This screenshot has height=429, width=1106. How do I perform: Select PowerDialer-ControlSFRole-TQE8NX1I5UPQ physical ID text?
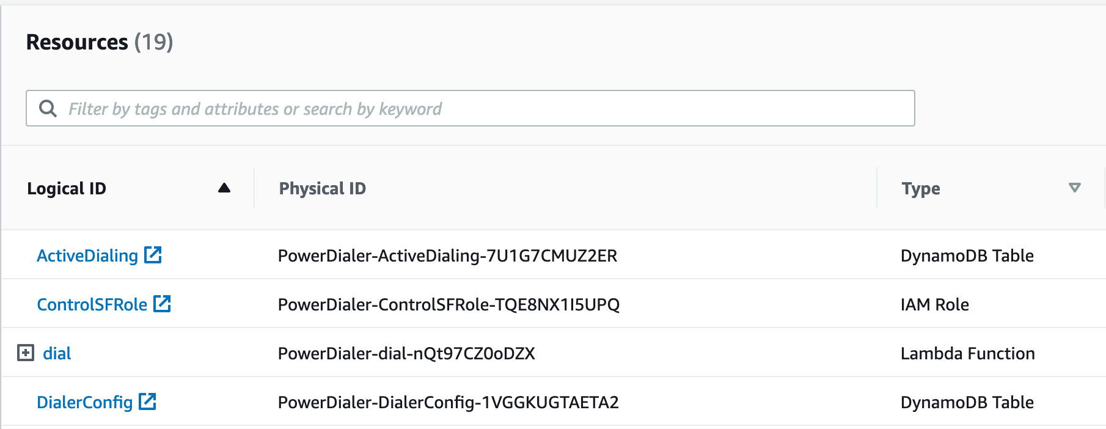(x=449, y=304)
